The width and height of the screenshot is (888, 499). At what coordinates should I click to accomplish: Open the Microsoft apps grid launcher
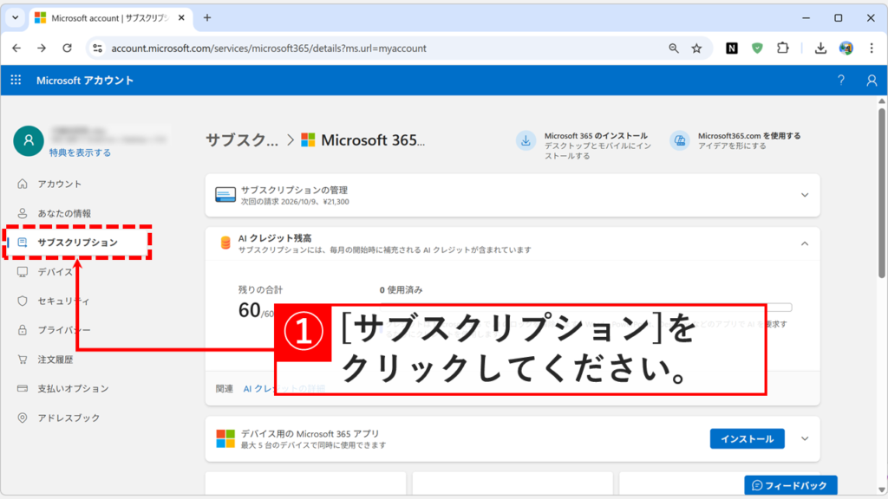tap(16, 81)
